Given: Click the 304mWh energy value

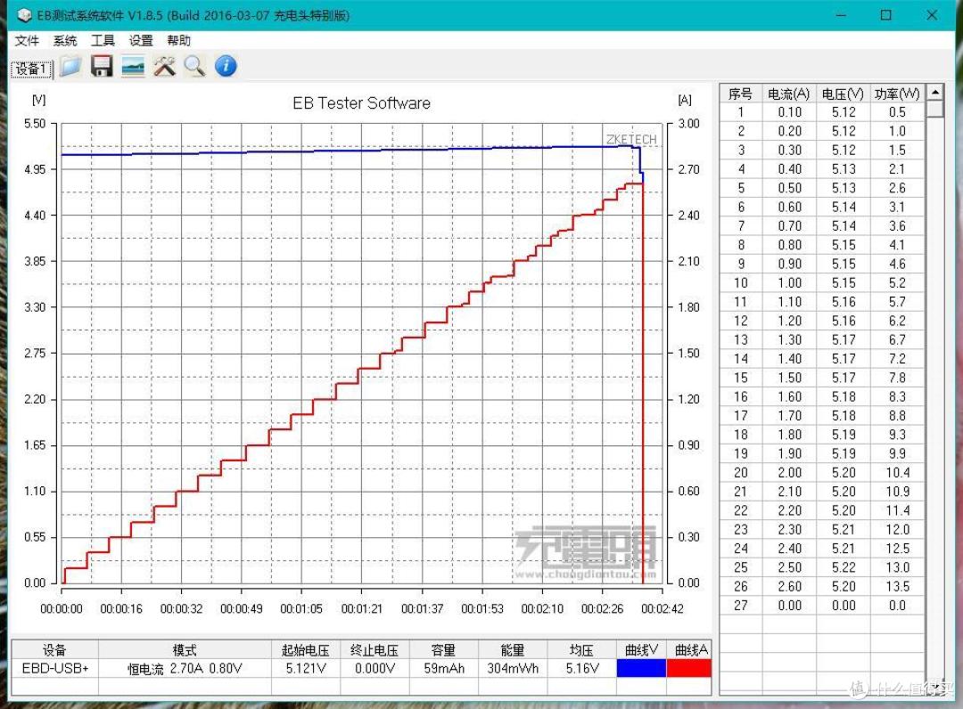Looking at the screenshot, I should click(512, 668).
